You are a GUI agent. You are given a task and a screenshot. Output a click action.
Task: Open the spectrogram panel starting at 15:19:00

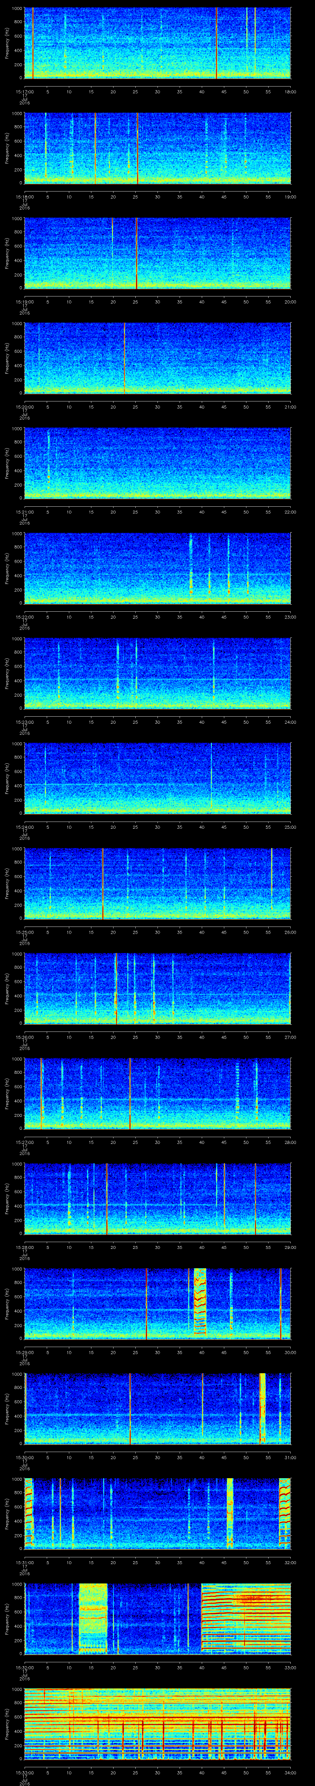click(157, 253)
